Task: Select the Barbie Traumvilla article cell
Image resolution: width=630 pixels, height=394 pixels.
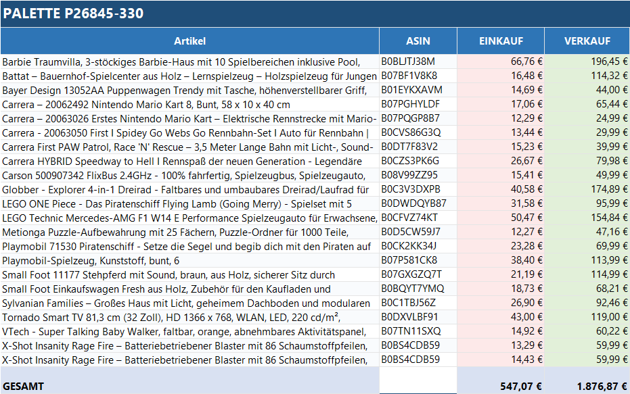Action: pyautogui.click(x=189, y=61)
